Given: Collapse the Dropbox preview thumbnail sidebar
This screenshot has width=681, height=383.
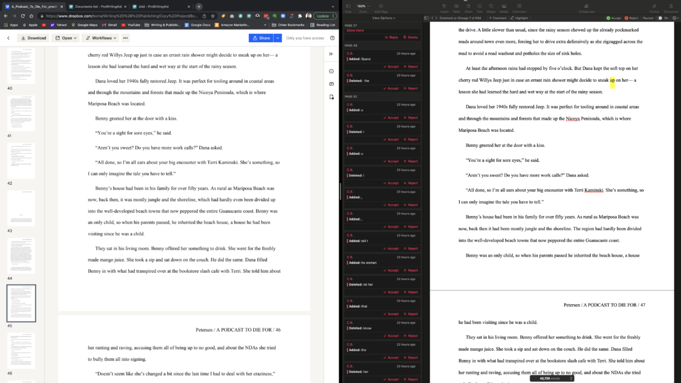Looking at the screenshot, I should [x=330, y=53].
